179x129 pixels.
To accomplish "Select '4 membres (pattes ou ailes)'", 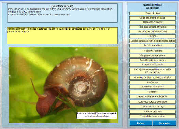I will click(x=152, y=31).
